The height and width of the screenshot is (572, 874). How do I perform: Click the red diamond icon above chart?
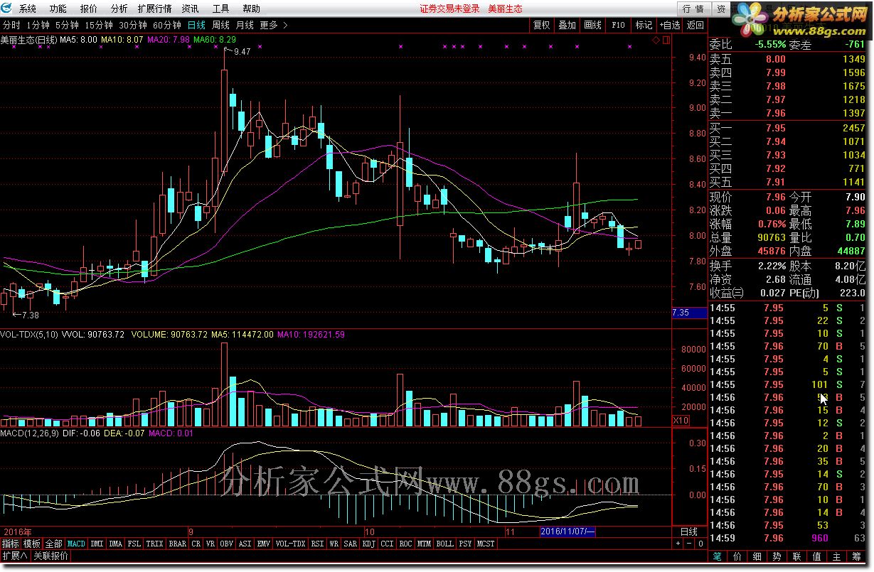(x=656, y=40)
